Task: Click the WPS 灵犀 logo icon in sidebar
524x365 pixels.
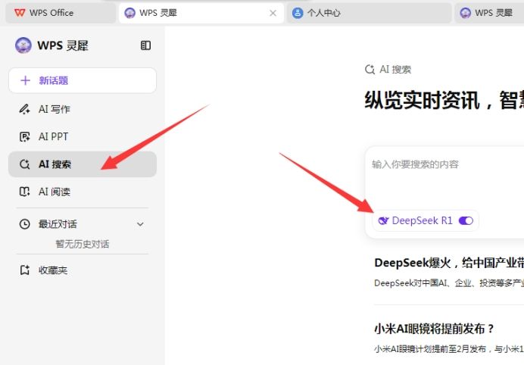Action: pos(23,45)
